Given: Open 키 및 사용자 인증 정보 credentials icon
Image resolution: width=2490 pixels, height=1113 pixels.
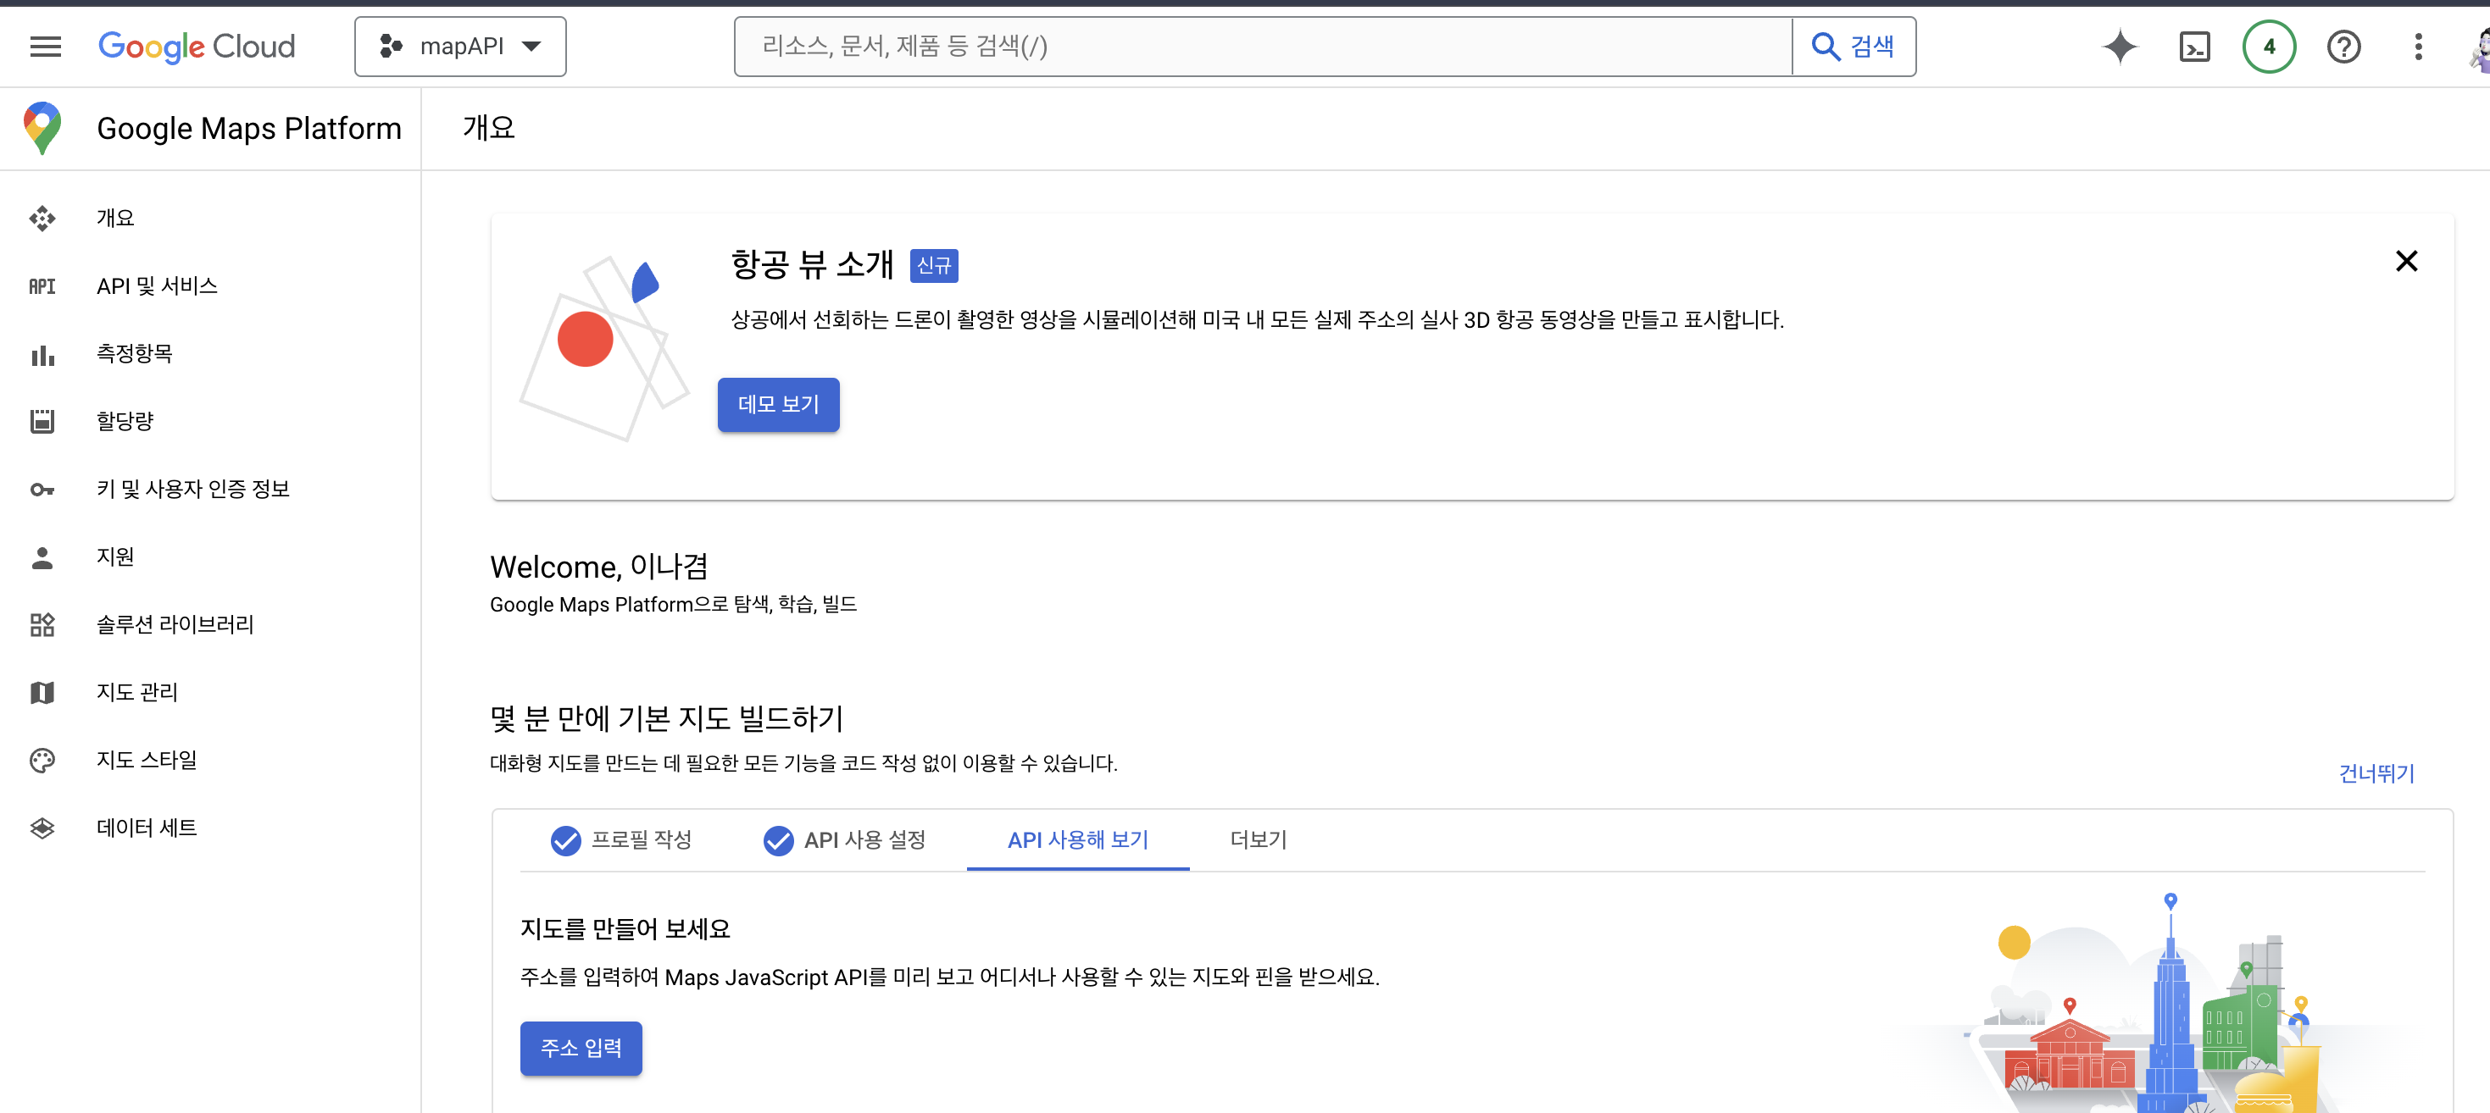Looking at the screenshot, I should pos(42,489).
